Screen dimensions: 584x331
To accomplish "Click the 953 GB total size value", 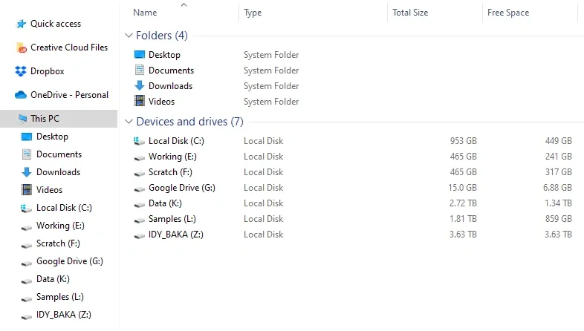I will (x=463, y=141).
